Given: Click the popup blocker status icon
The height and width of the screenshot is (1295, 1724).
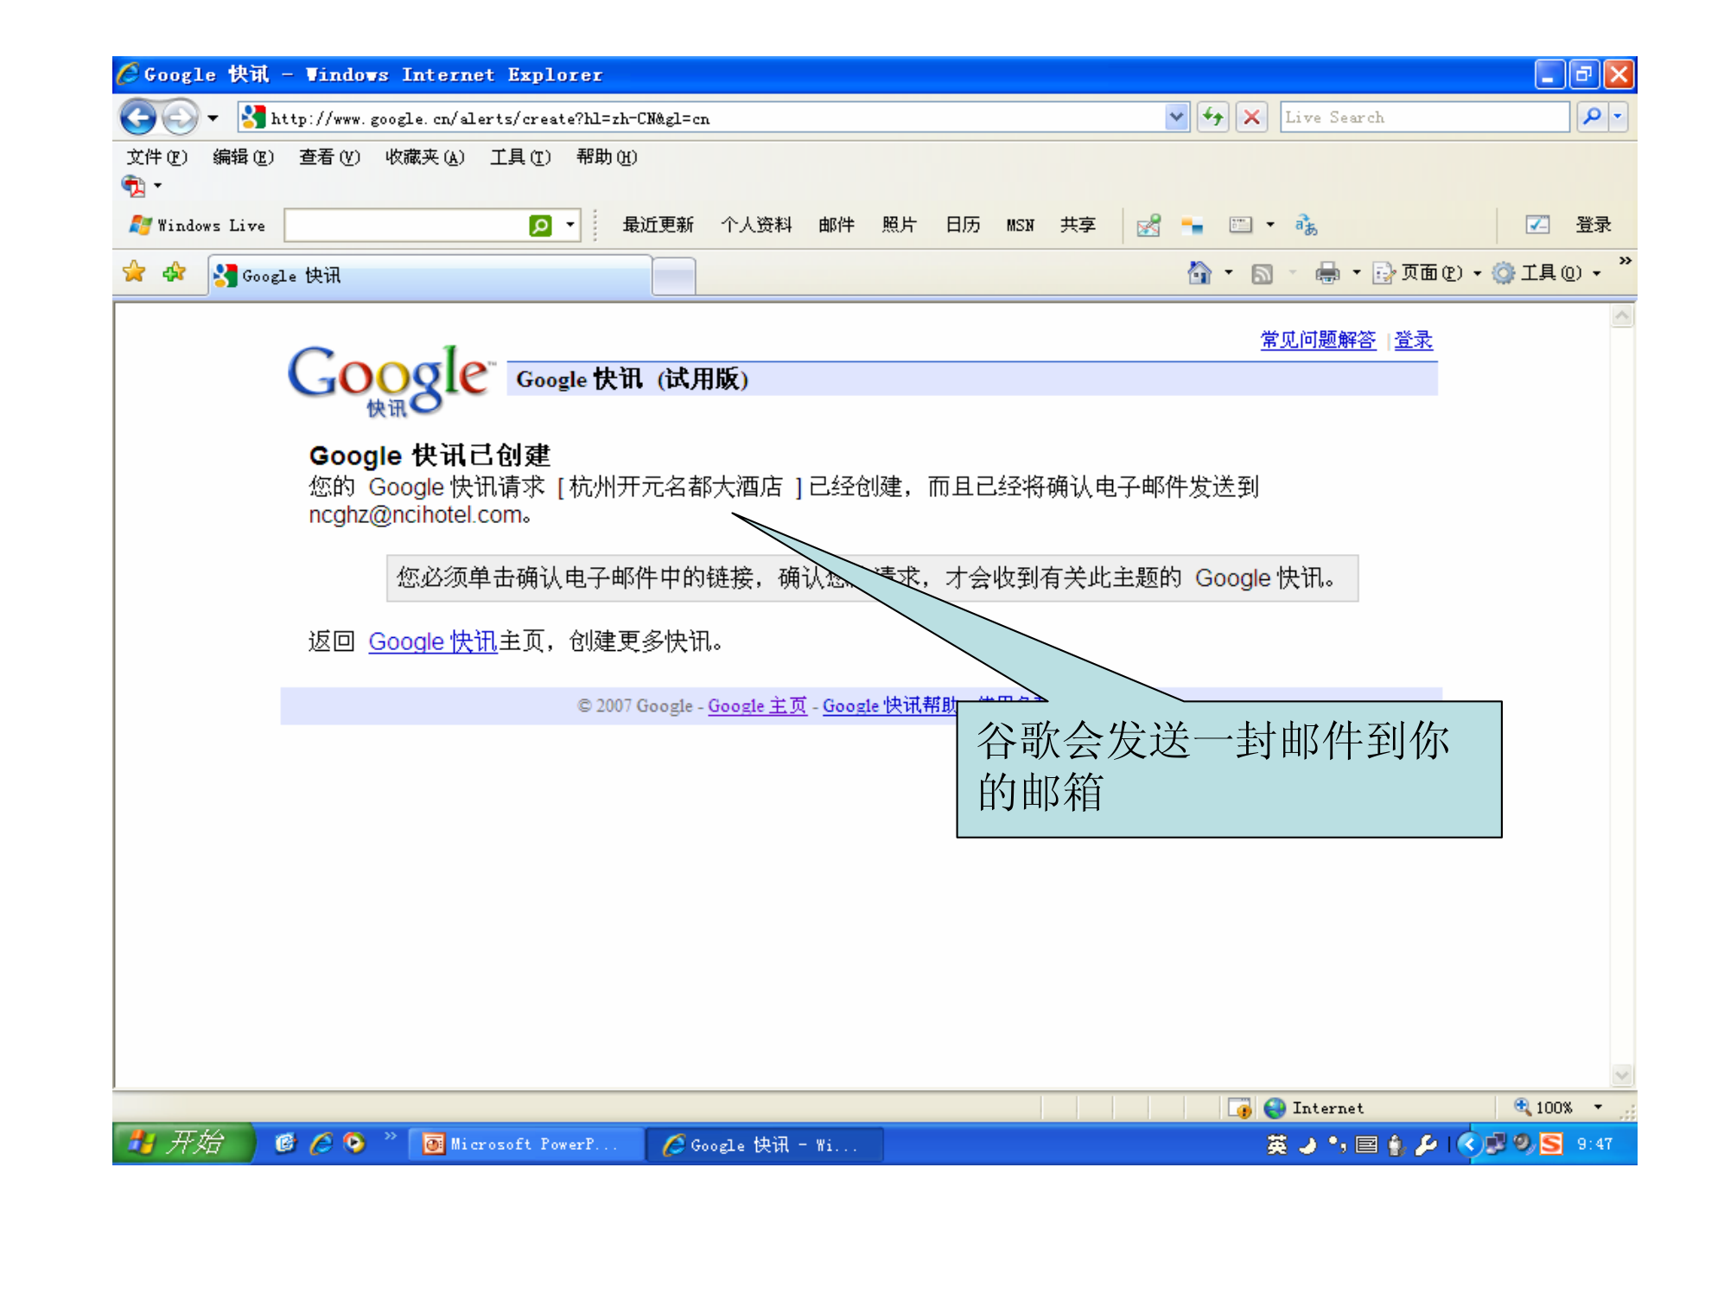Looking at the screenshot, I should click(1240, 1107).
